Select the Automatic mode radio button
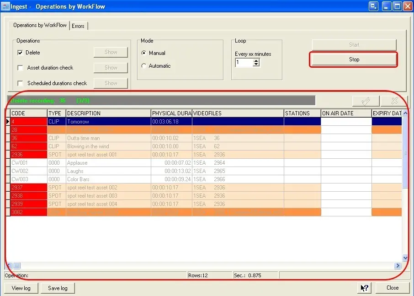 [144, 66]
